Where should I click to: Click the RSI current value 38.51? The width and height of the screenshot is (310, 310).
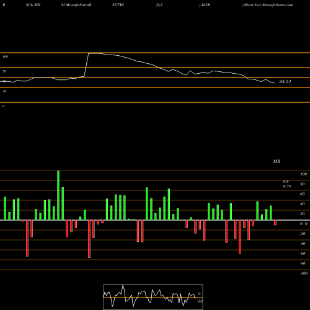coord(285,82)
